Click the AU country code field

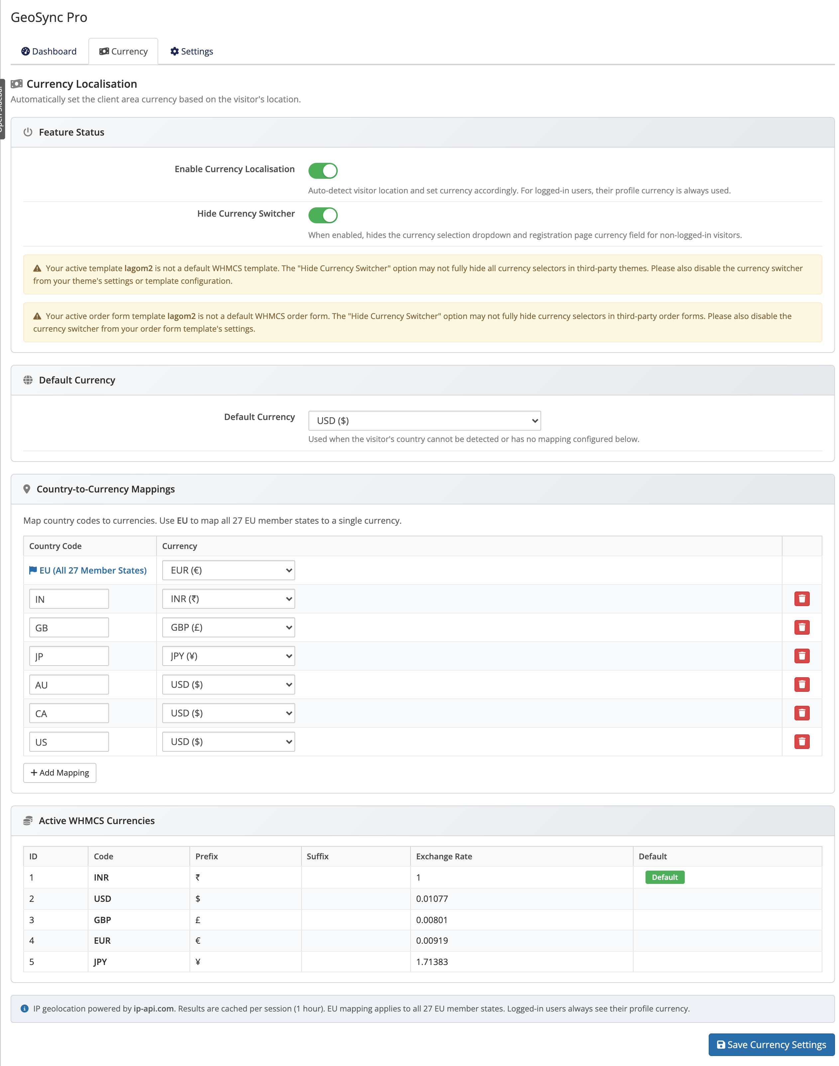click(x=69, y=685)
